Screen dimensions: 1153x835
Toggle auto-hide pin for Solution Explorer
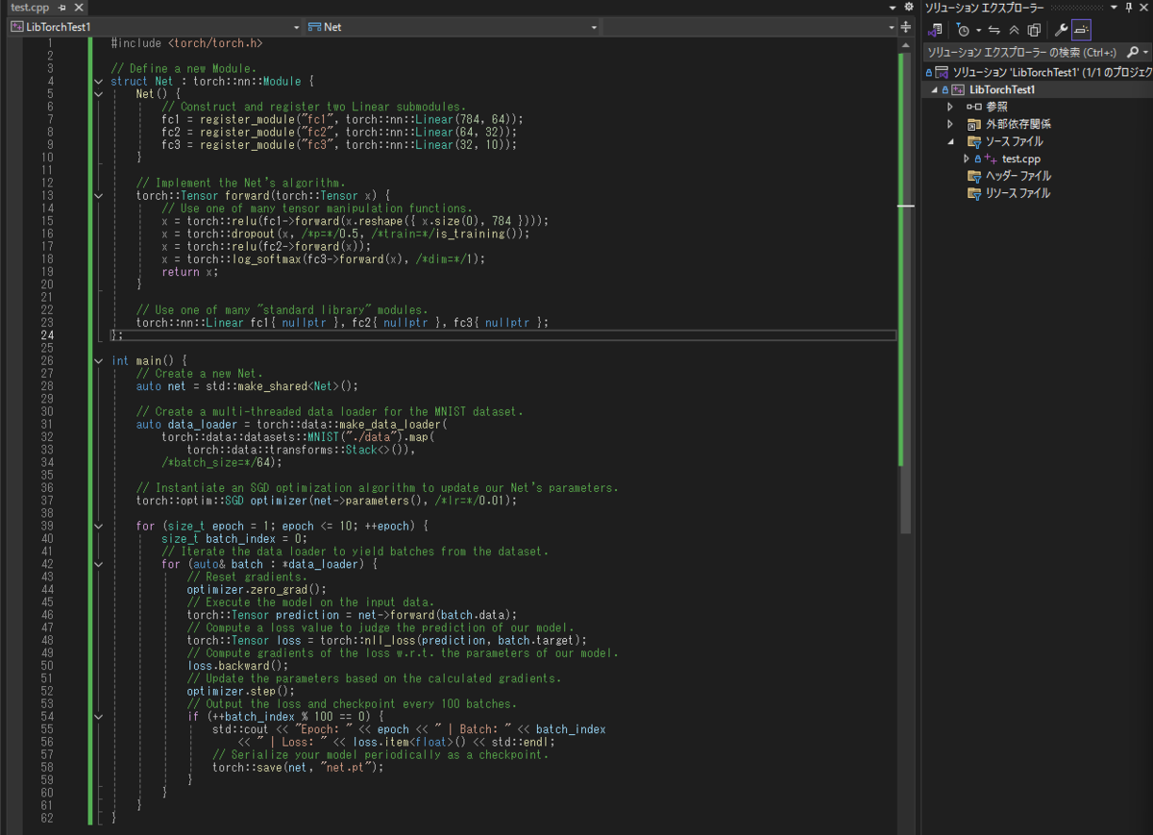click(x=1129, y=8)
